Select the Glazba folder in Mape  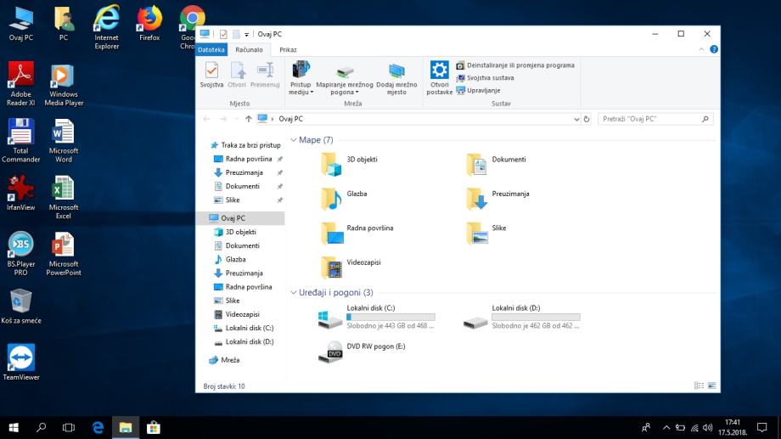pyautogui.click(x=344, y=199)
